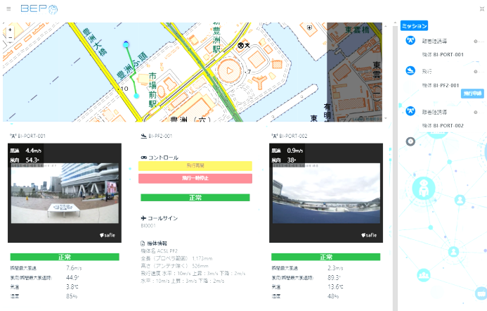Select the flight route end marker near 市場前駅

[x=136, y=96]
